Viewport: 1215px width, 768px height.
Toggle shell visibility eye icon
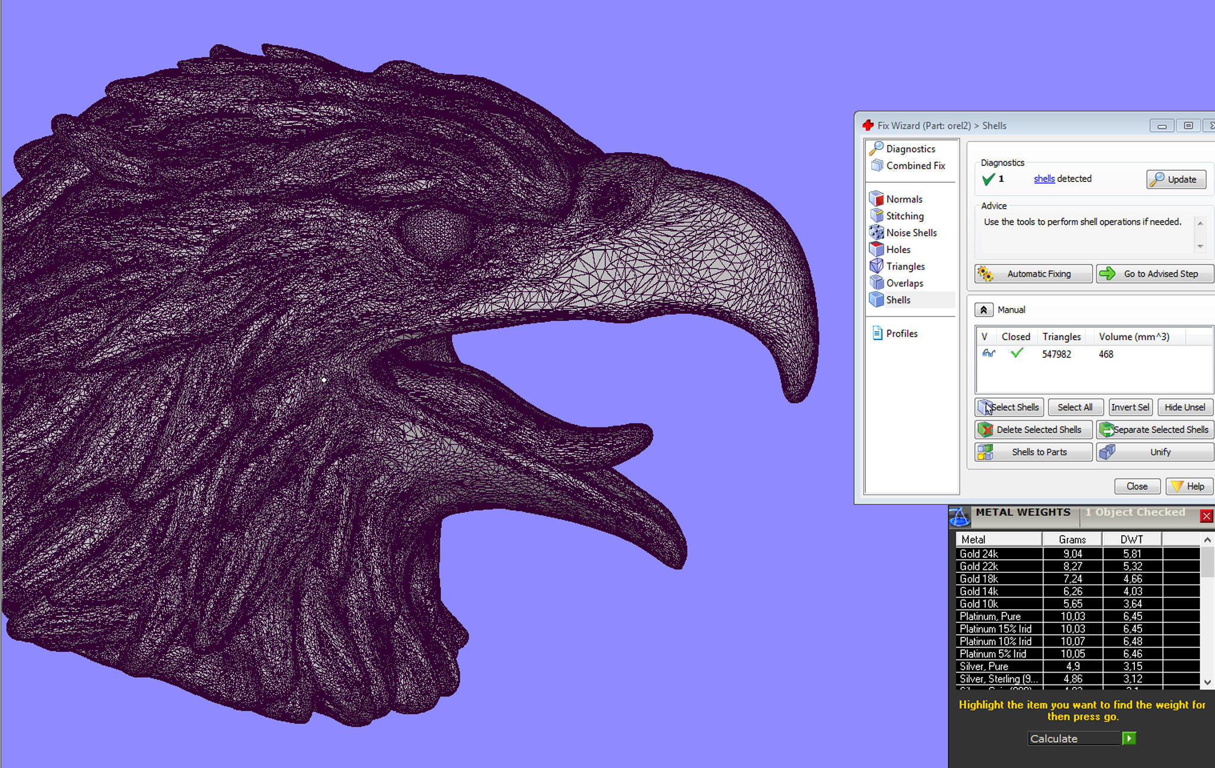pos(988,354)
